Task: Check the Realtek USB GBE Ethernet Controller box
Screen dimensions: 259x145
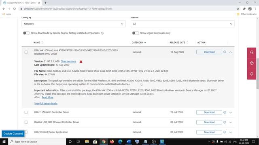Action: pyautogui.click(x=26, y=122)
